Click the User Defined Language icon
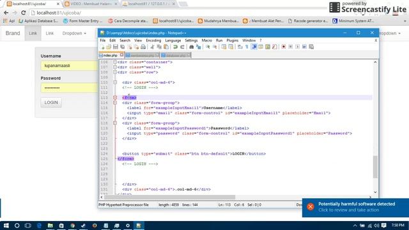 (261, 47)
